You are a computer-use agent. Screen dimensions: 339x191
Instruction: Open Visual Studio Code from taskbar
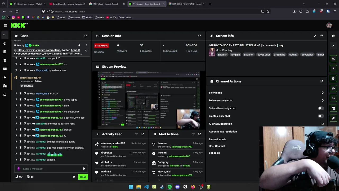(x=146, y=187)
